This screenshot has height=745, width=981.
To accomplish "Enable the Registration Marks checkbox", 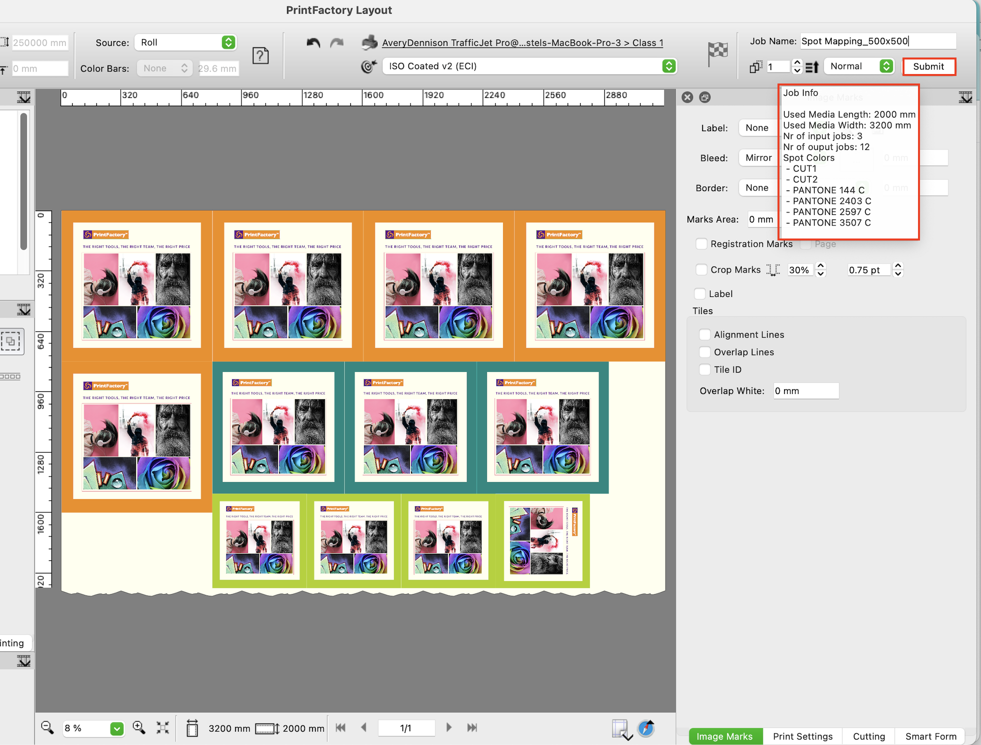I will point(701,244).
